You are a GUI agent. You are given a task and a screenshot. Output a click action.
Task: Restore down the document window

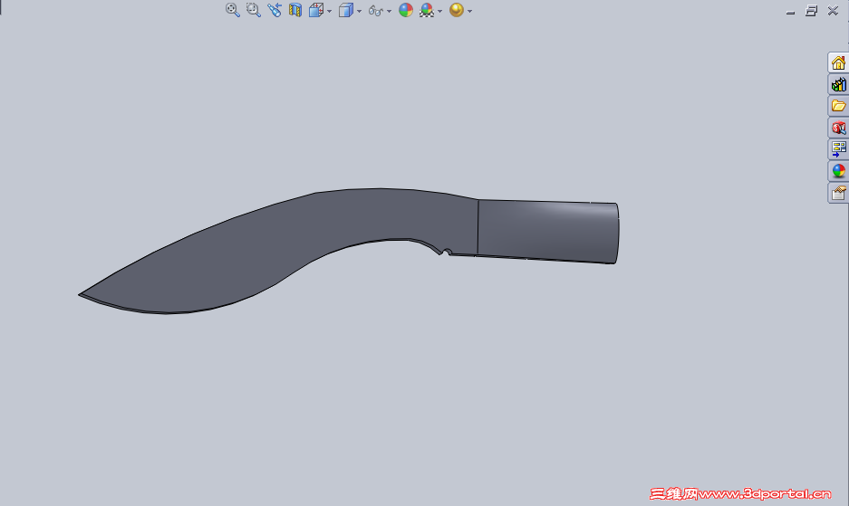coord(811,10)
